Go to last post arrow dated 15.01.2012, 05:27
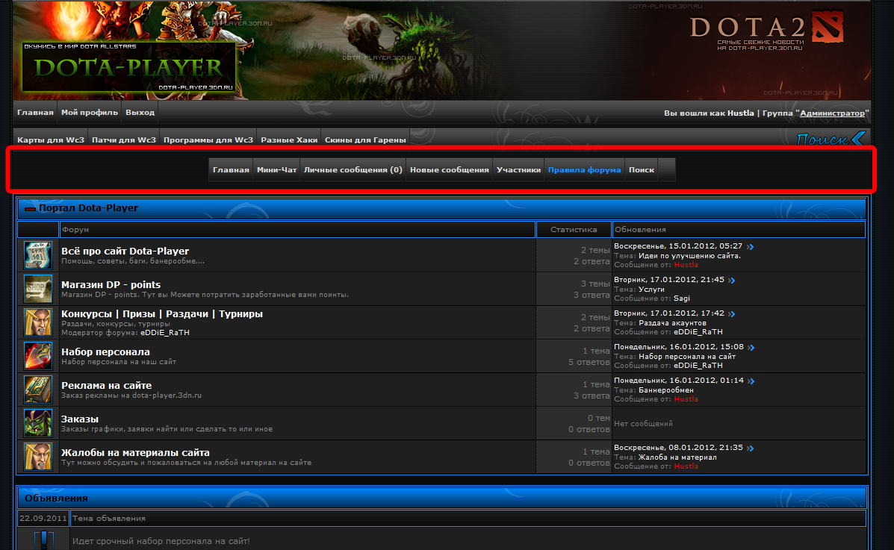 (x=751, y=247)
